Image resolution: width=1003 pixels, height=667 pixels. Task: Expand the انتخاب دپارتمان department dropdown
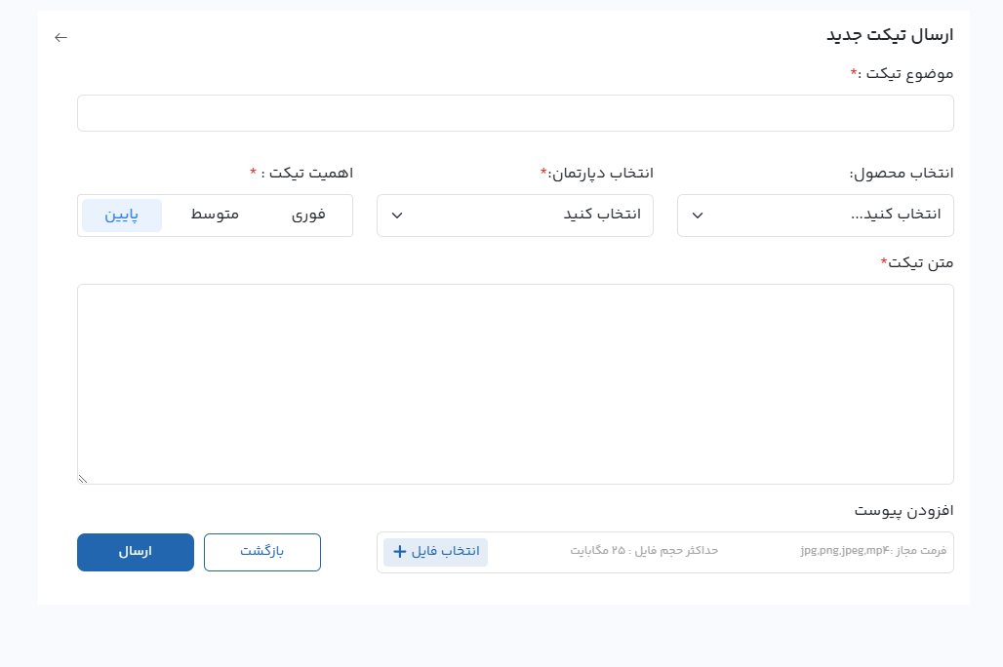tap(514, 216)
